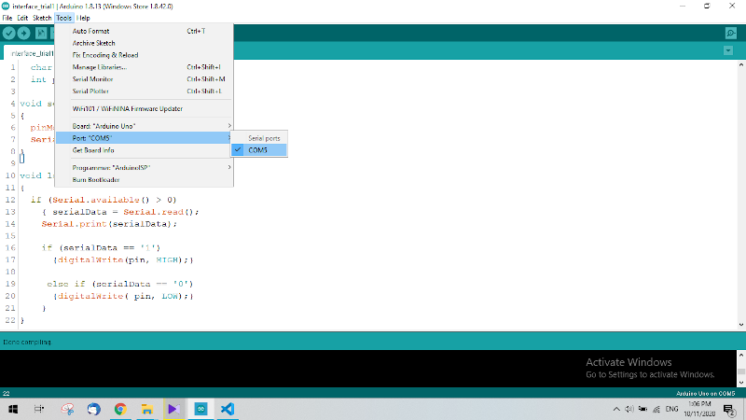The image size is (746, 420).
Task: Click "Arduino Uno on COM5" status text
Action: click(x=706, y=393)
